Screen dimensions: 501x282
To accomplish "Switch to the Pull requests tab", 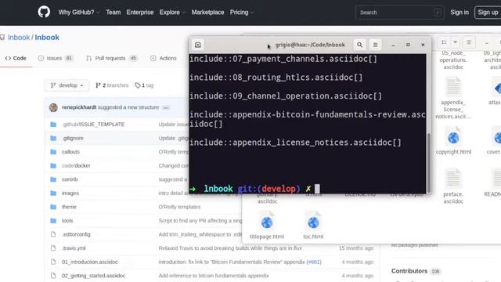I will click(x=111, y=58).
